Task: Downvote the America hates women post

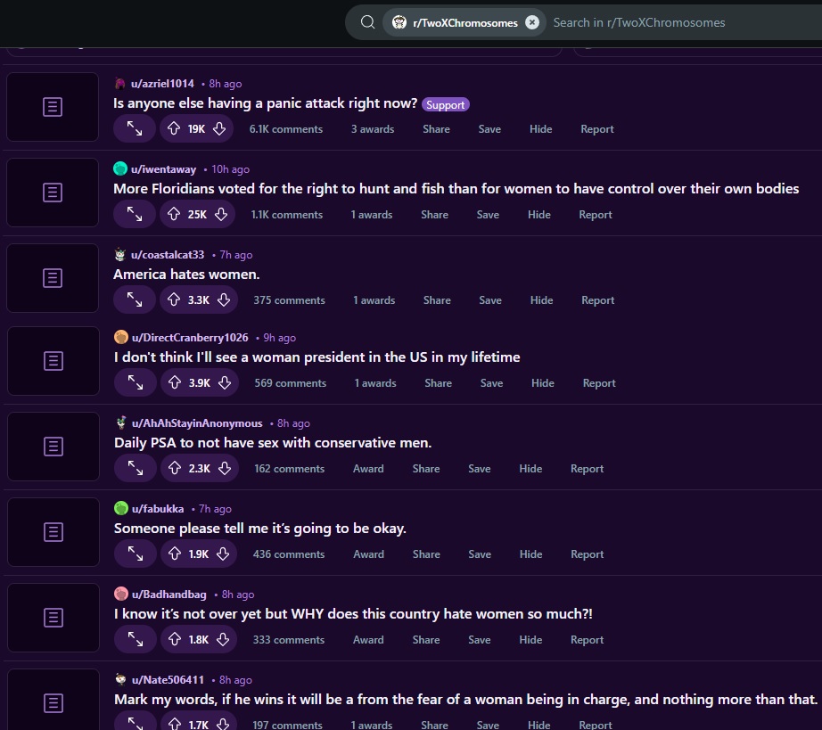Action: point(224,299)
